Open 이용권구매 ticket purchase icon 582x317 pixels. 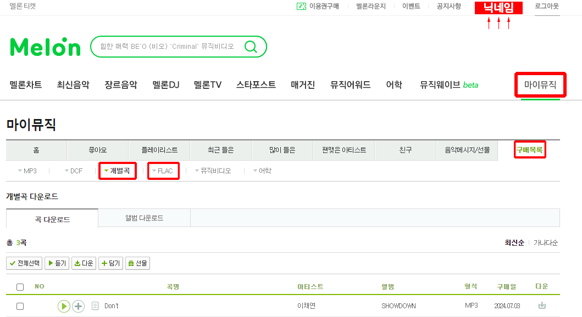coord(301,6)
